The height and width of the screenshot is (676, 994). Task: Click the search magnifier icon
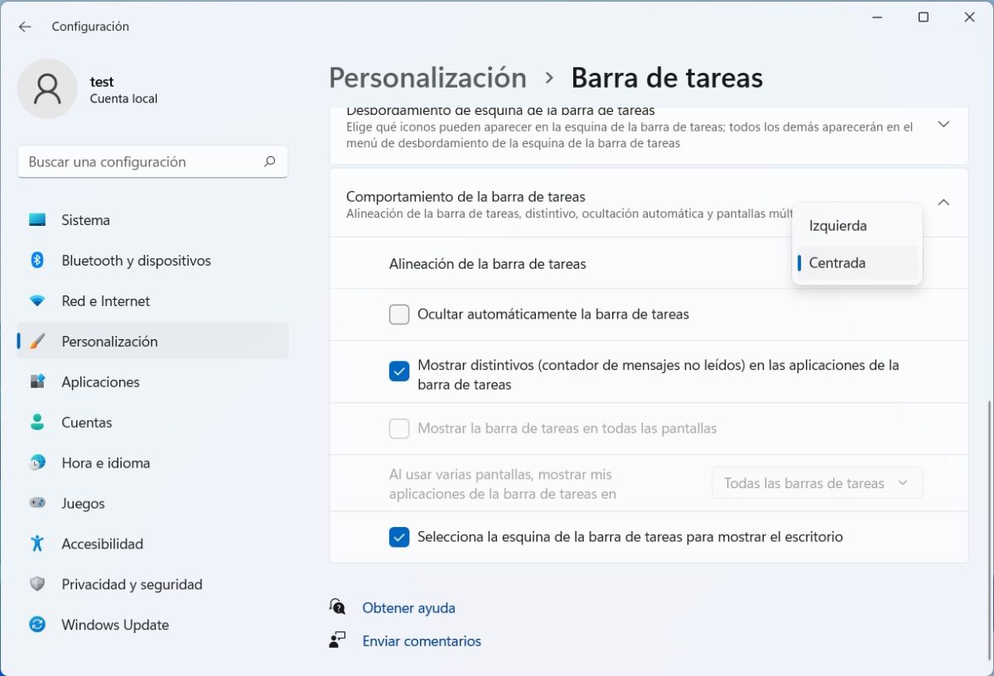[x=269, y=162]
